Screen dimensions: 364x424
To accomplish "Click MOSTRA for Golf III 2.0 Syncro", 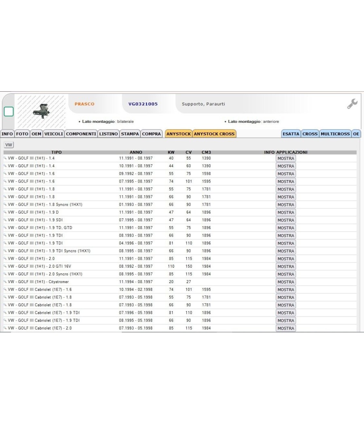I will tap(286, 274).
